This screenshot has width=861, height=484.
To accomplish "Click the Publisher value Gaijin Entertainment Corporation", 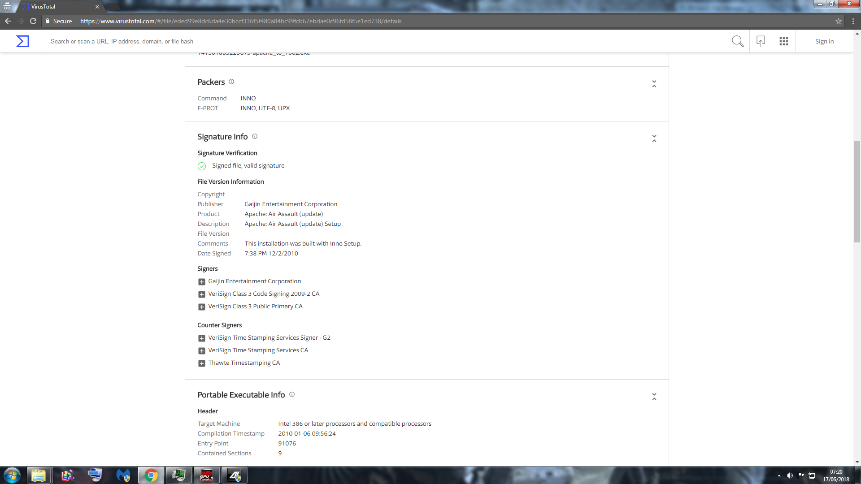I will click(291, 204).
